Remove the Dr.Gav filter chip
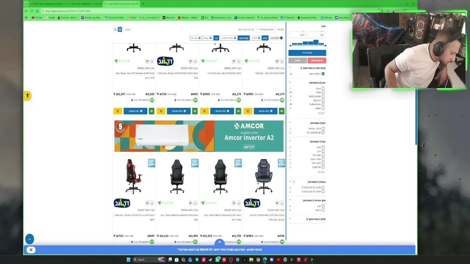This screenshot has height=264, width=470. coord(199,38)
